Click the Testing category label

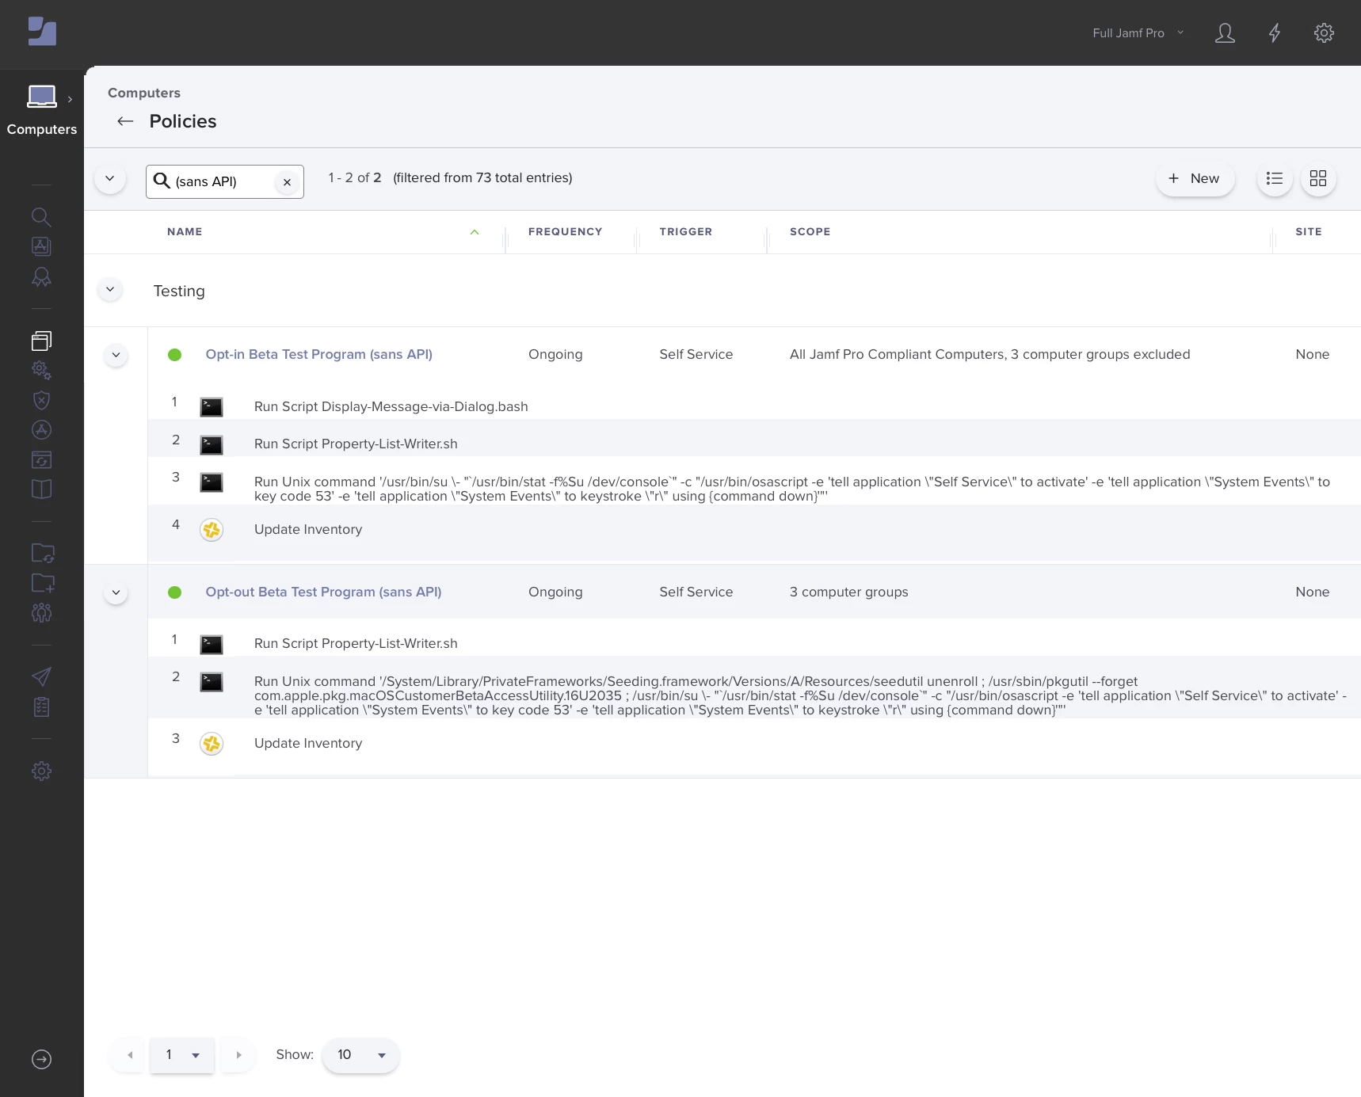tap(179, 291)
